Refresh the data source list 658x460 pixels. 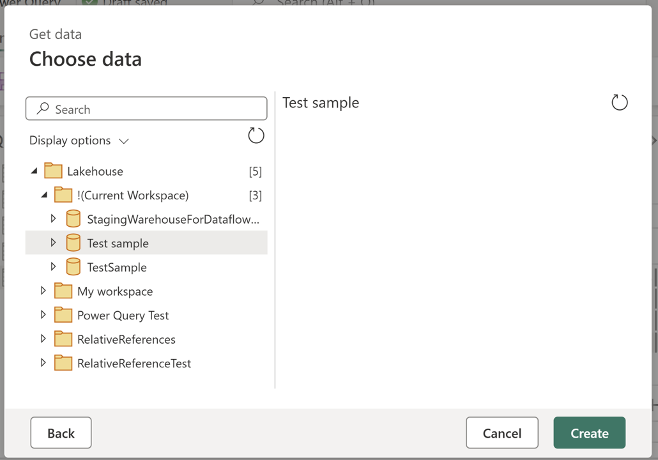[x=256, y=135]
